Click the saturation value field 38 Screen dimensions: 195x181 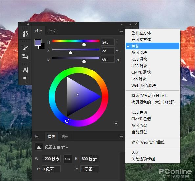(x=108, y=51)
